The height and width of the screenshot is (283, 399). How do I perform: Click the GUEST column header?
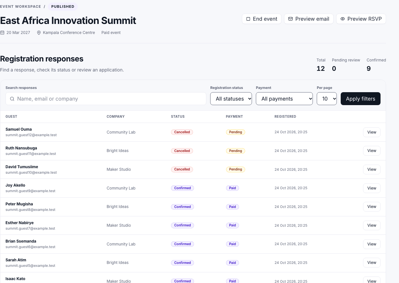point(11,116)
